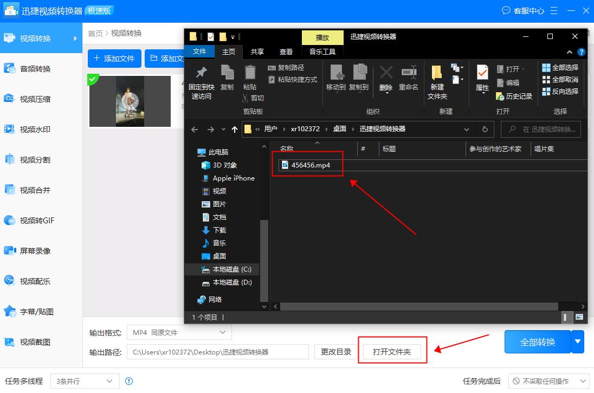Viewport: 594px width, 393px height.
Task: Click 反向选择 to invert selection
Action: point(560,91)
